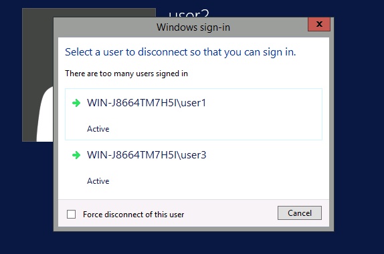Click the green arrow icon beside user3
Screen dimensions: 384x254
coord(76,155)
